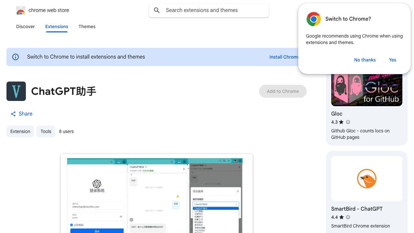Click the SmartBird - ChatGPT title

click(x=357, y=209)
